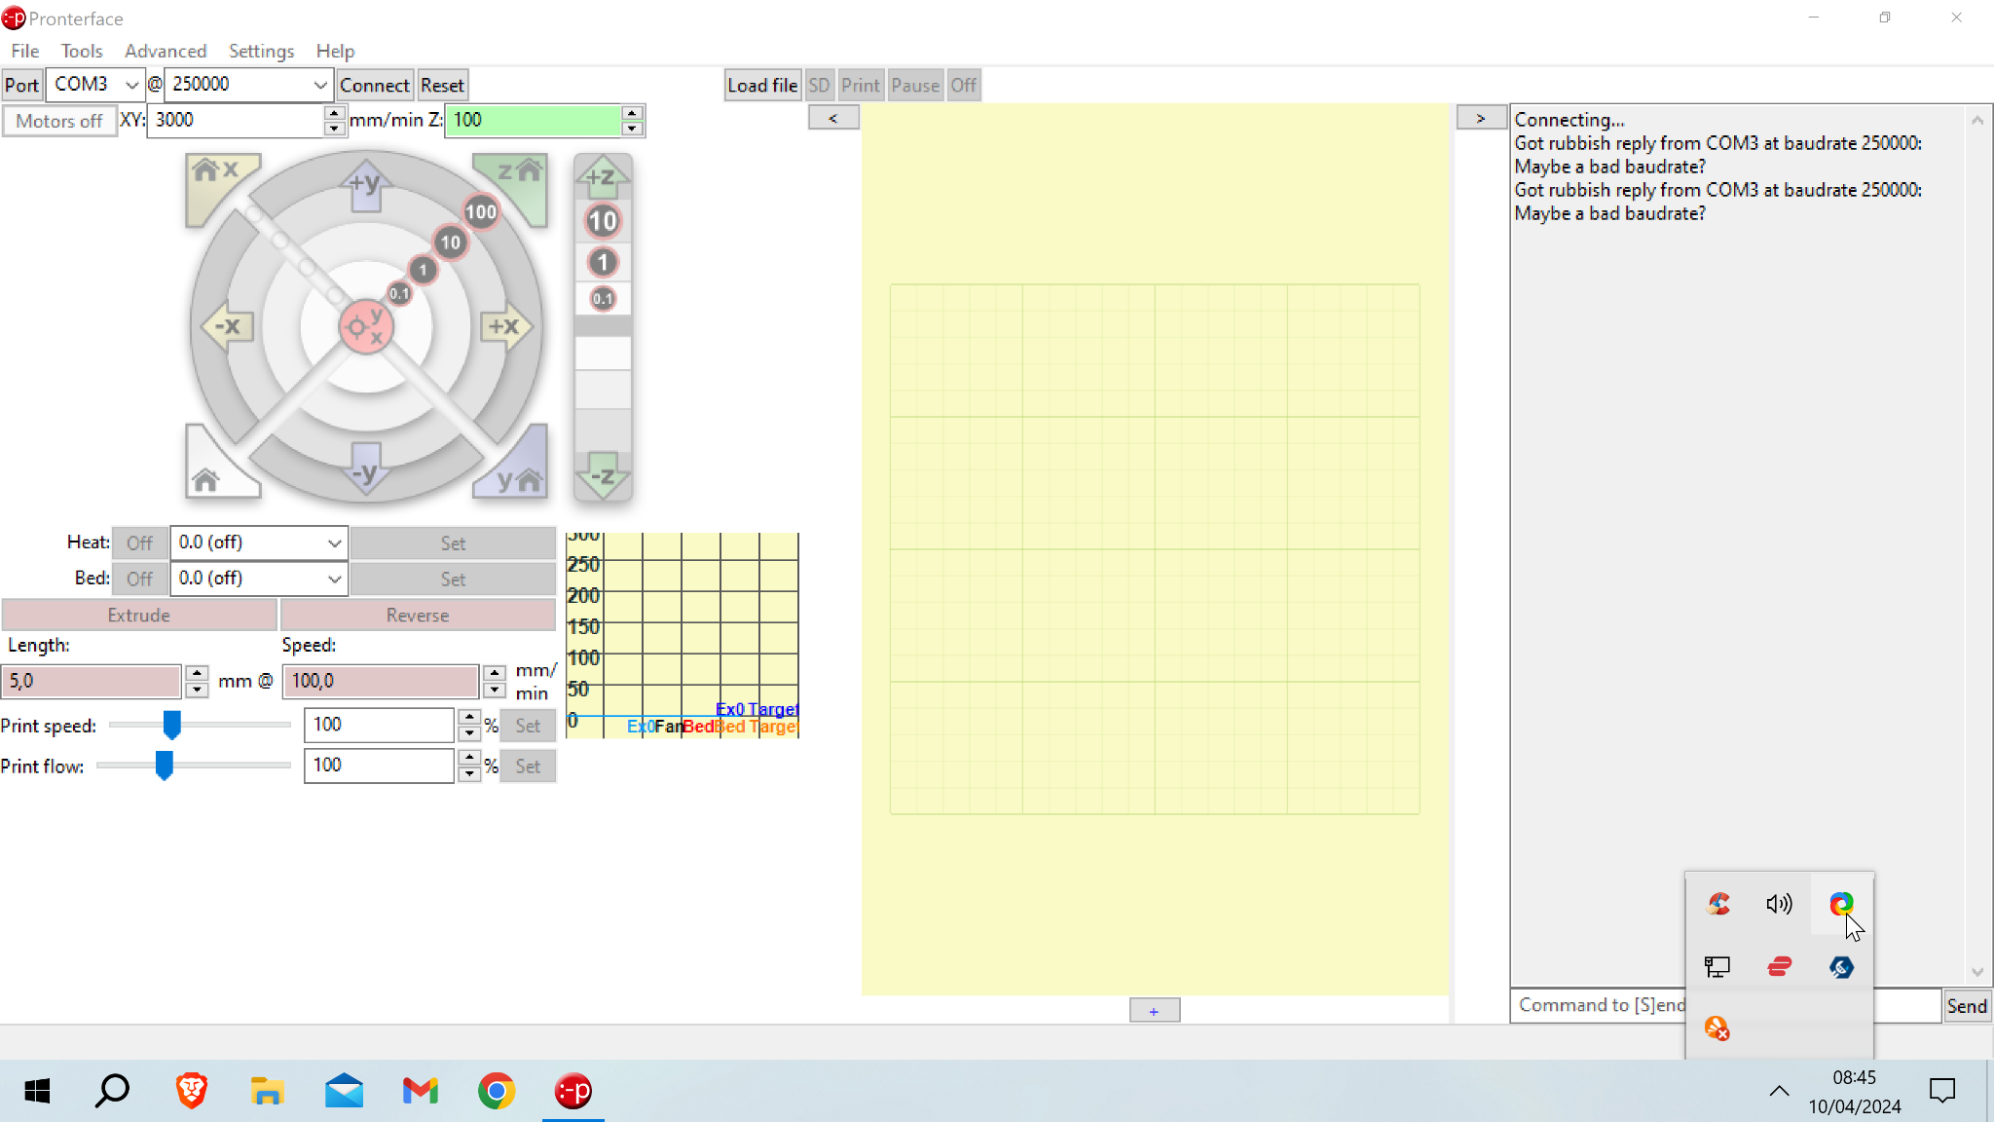Click the Load file button
The image size is (1994, 1122).
pyautogui.click(x=762, y=85)
